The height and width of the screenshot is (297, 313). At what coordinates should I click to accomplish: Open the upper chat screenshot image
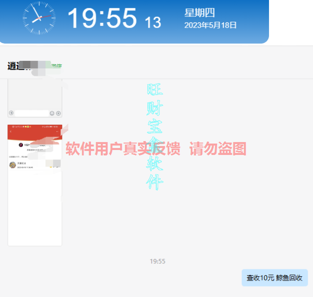point(35,97)
